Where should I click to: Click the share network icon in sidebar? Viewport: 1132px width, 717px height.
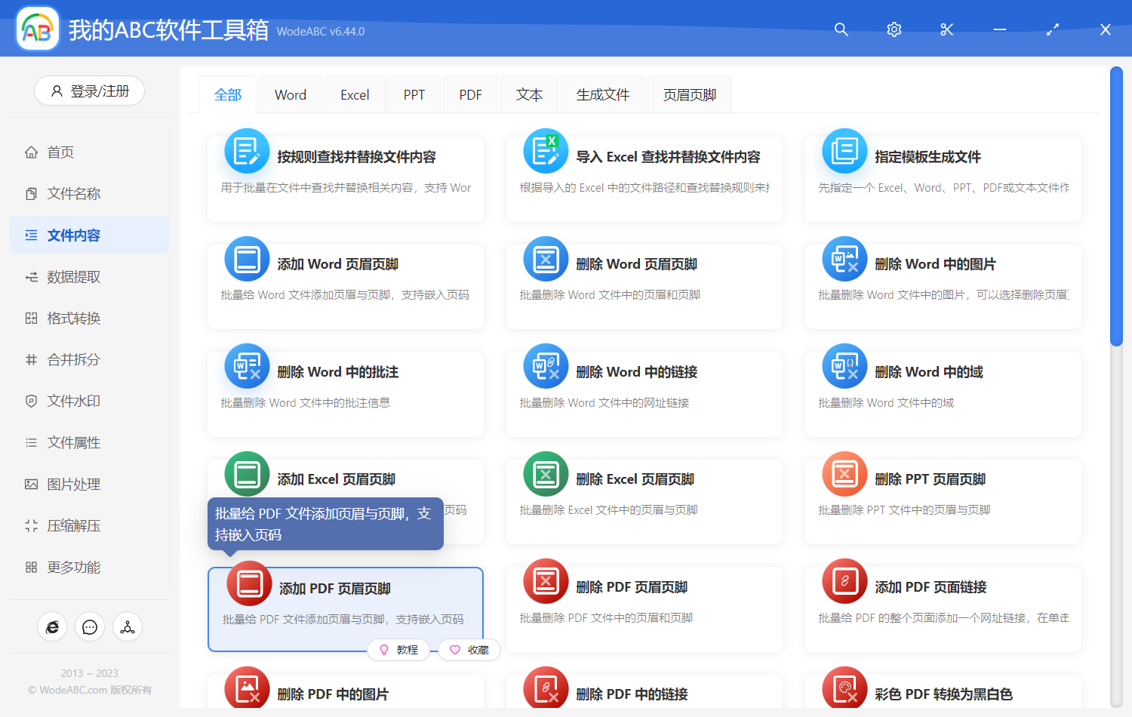pos(128,627)
